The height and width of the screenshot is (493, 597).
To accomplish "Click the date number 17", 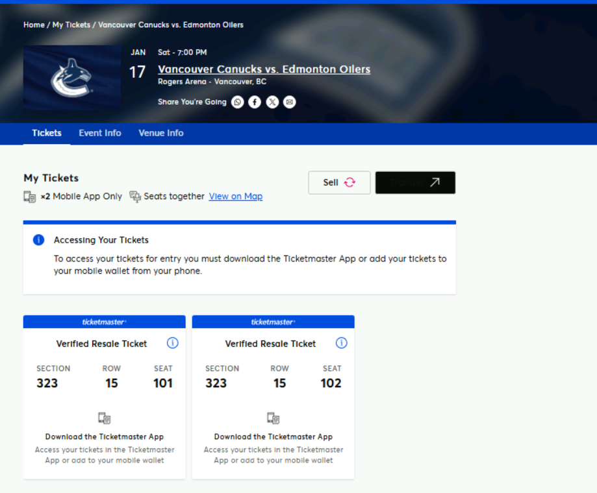I will (x=138, y=72).
